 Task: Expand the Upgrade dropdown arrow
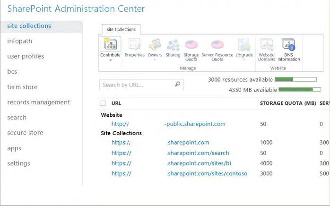(244, 60)
